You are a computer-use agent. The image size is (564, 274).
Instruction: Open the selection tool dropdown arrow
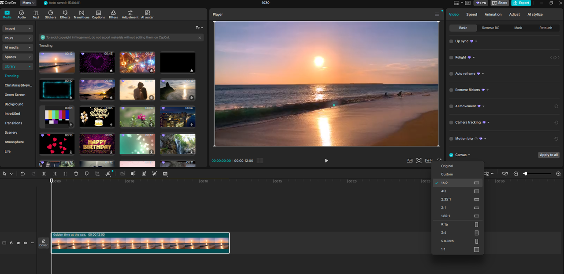click(x=11, y=173)
